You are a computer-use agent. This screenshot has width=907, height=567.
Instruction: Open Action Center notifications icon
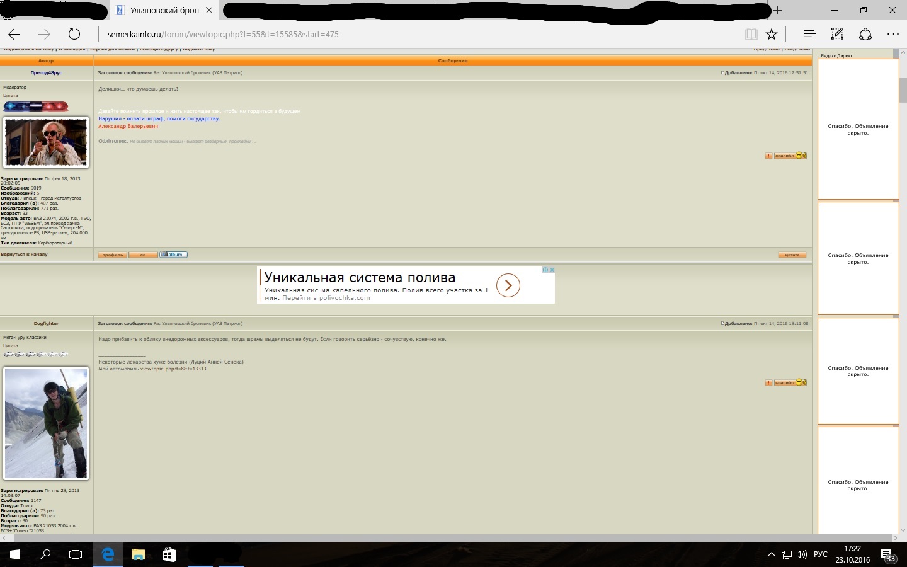click(x=888, y=556)
